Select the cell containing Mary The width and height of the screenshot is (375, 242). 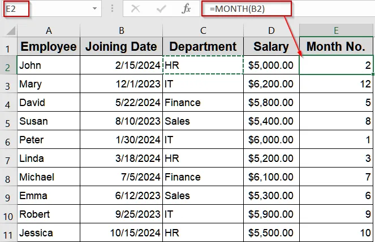[x=49, y=83]
